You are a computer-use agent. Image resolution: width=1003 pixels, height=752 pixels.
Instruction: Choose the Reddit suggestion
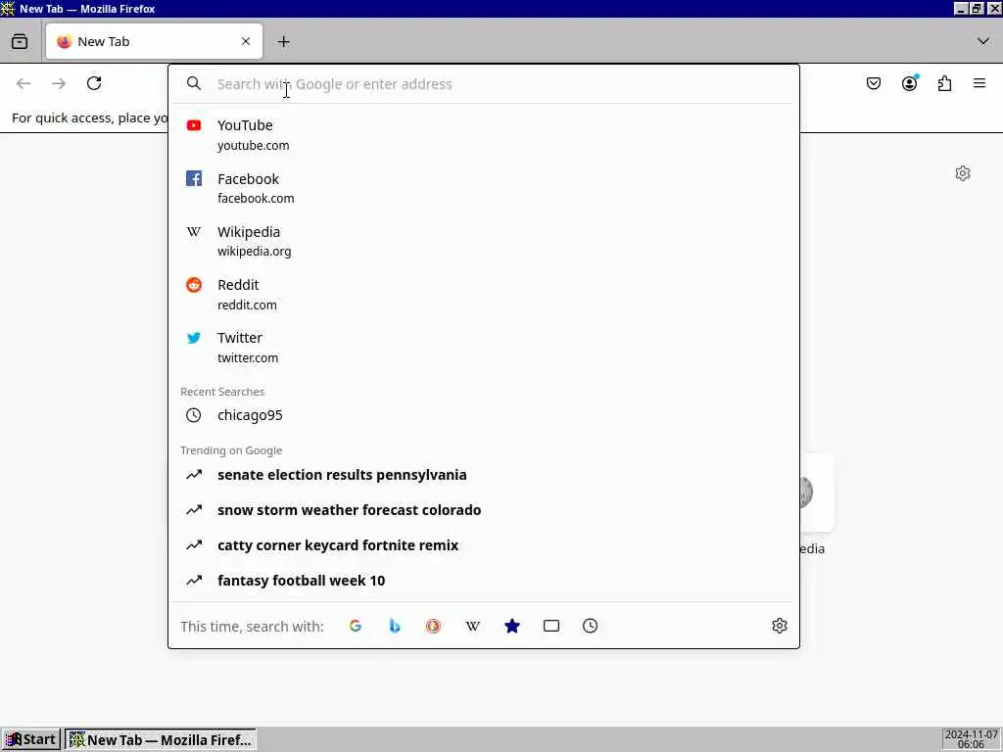(x=484, y=294)
